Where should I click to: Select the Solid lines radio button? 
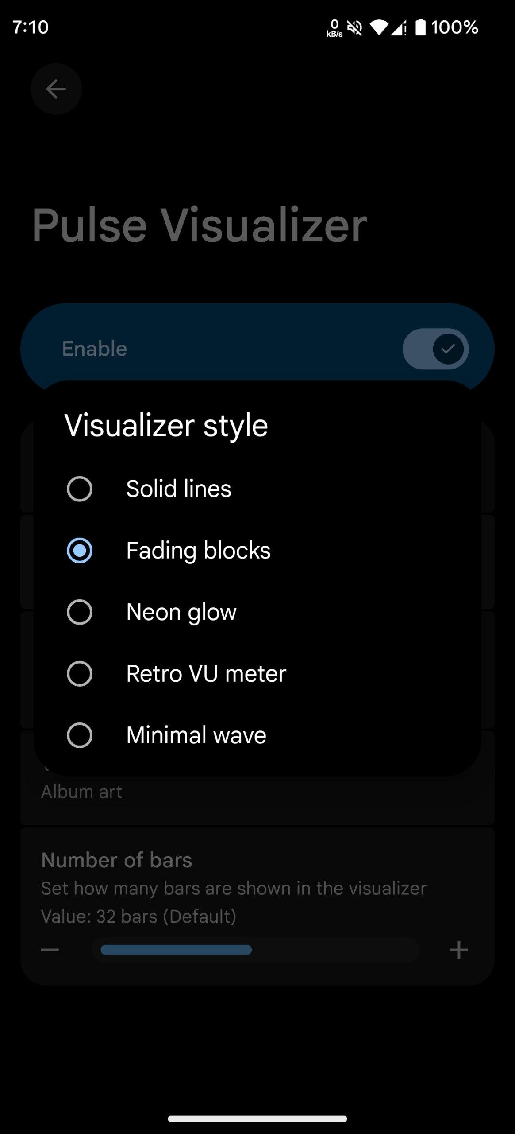(80, 489)
